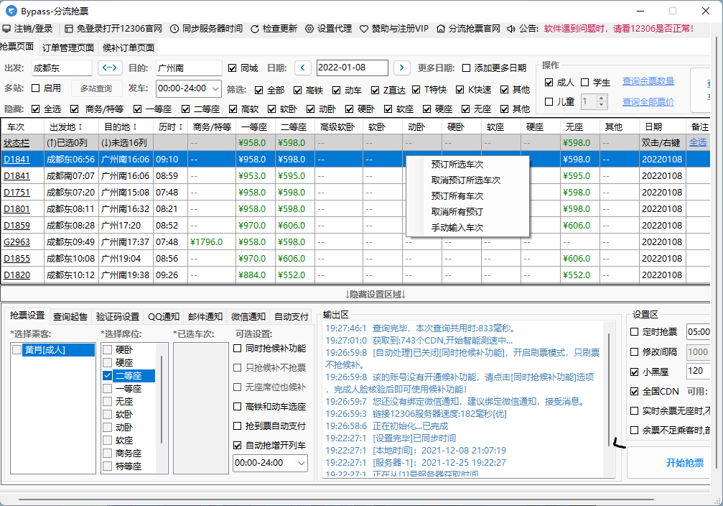The height and width of the screenshot is (506, 723).
Task: Enable 抢到票自动支付 option
Action: point(238,425)
